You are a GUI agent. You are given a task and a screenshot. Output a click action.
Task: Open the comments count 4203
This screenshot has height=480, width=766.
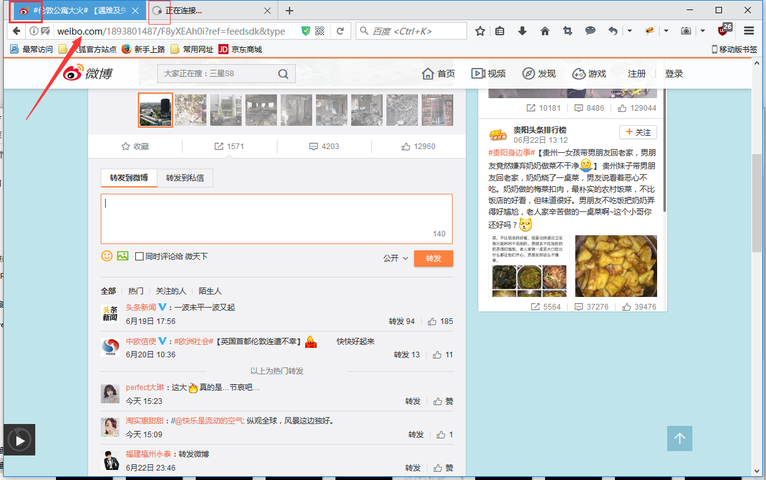[x=324, y=147]
